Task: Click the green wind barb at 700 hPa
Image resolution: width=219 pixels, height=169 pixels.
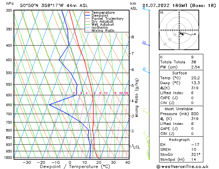Action: [x=146, y=111]
